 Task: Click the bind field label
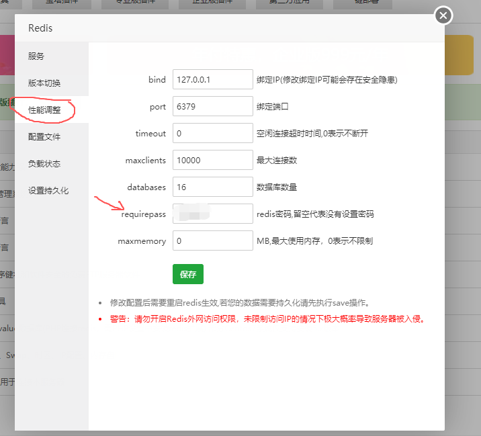click(x=157, y=80)
